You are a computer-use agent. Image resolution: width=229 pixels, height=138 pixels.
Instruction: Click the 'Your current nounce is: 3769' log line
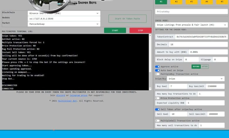coord(19,59)
